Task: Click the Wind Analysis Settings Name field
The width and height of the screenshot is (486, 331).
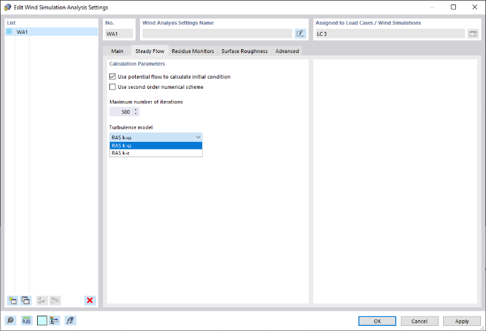Action: click(217, 34)
